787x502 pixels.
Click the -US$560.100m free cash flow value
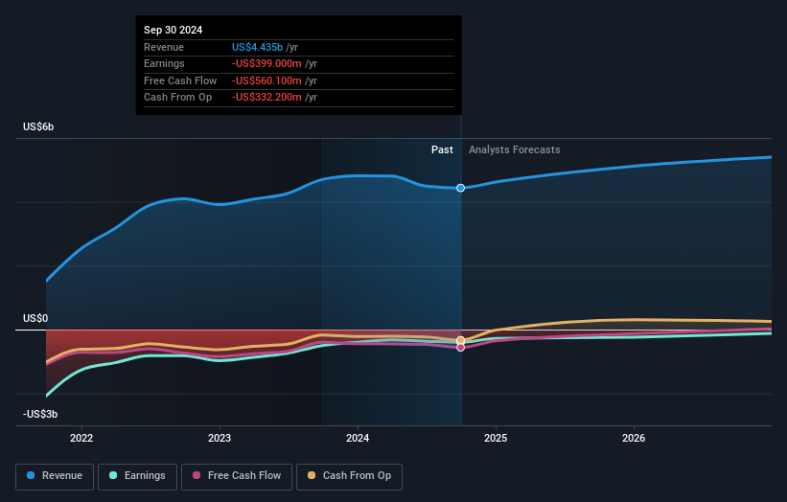coord(266,80)
